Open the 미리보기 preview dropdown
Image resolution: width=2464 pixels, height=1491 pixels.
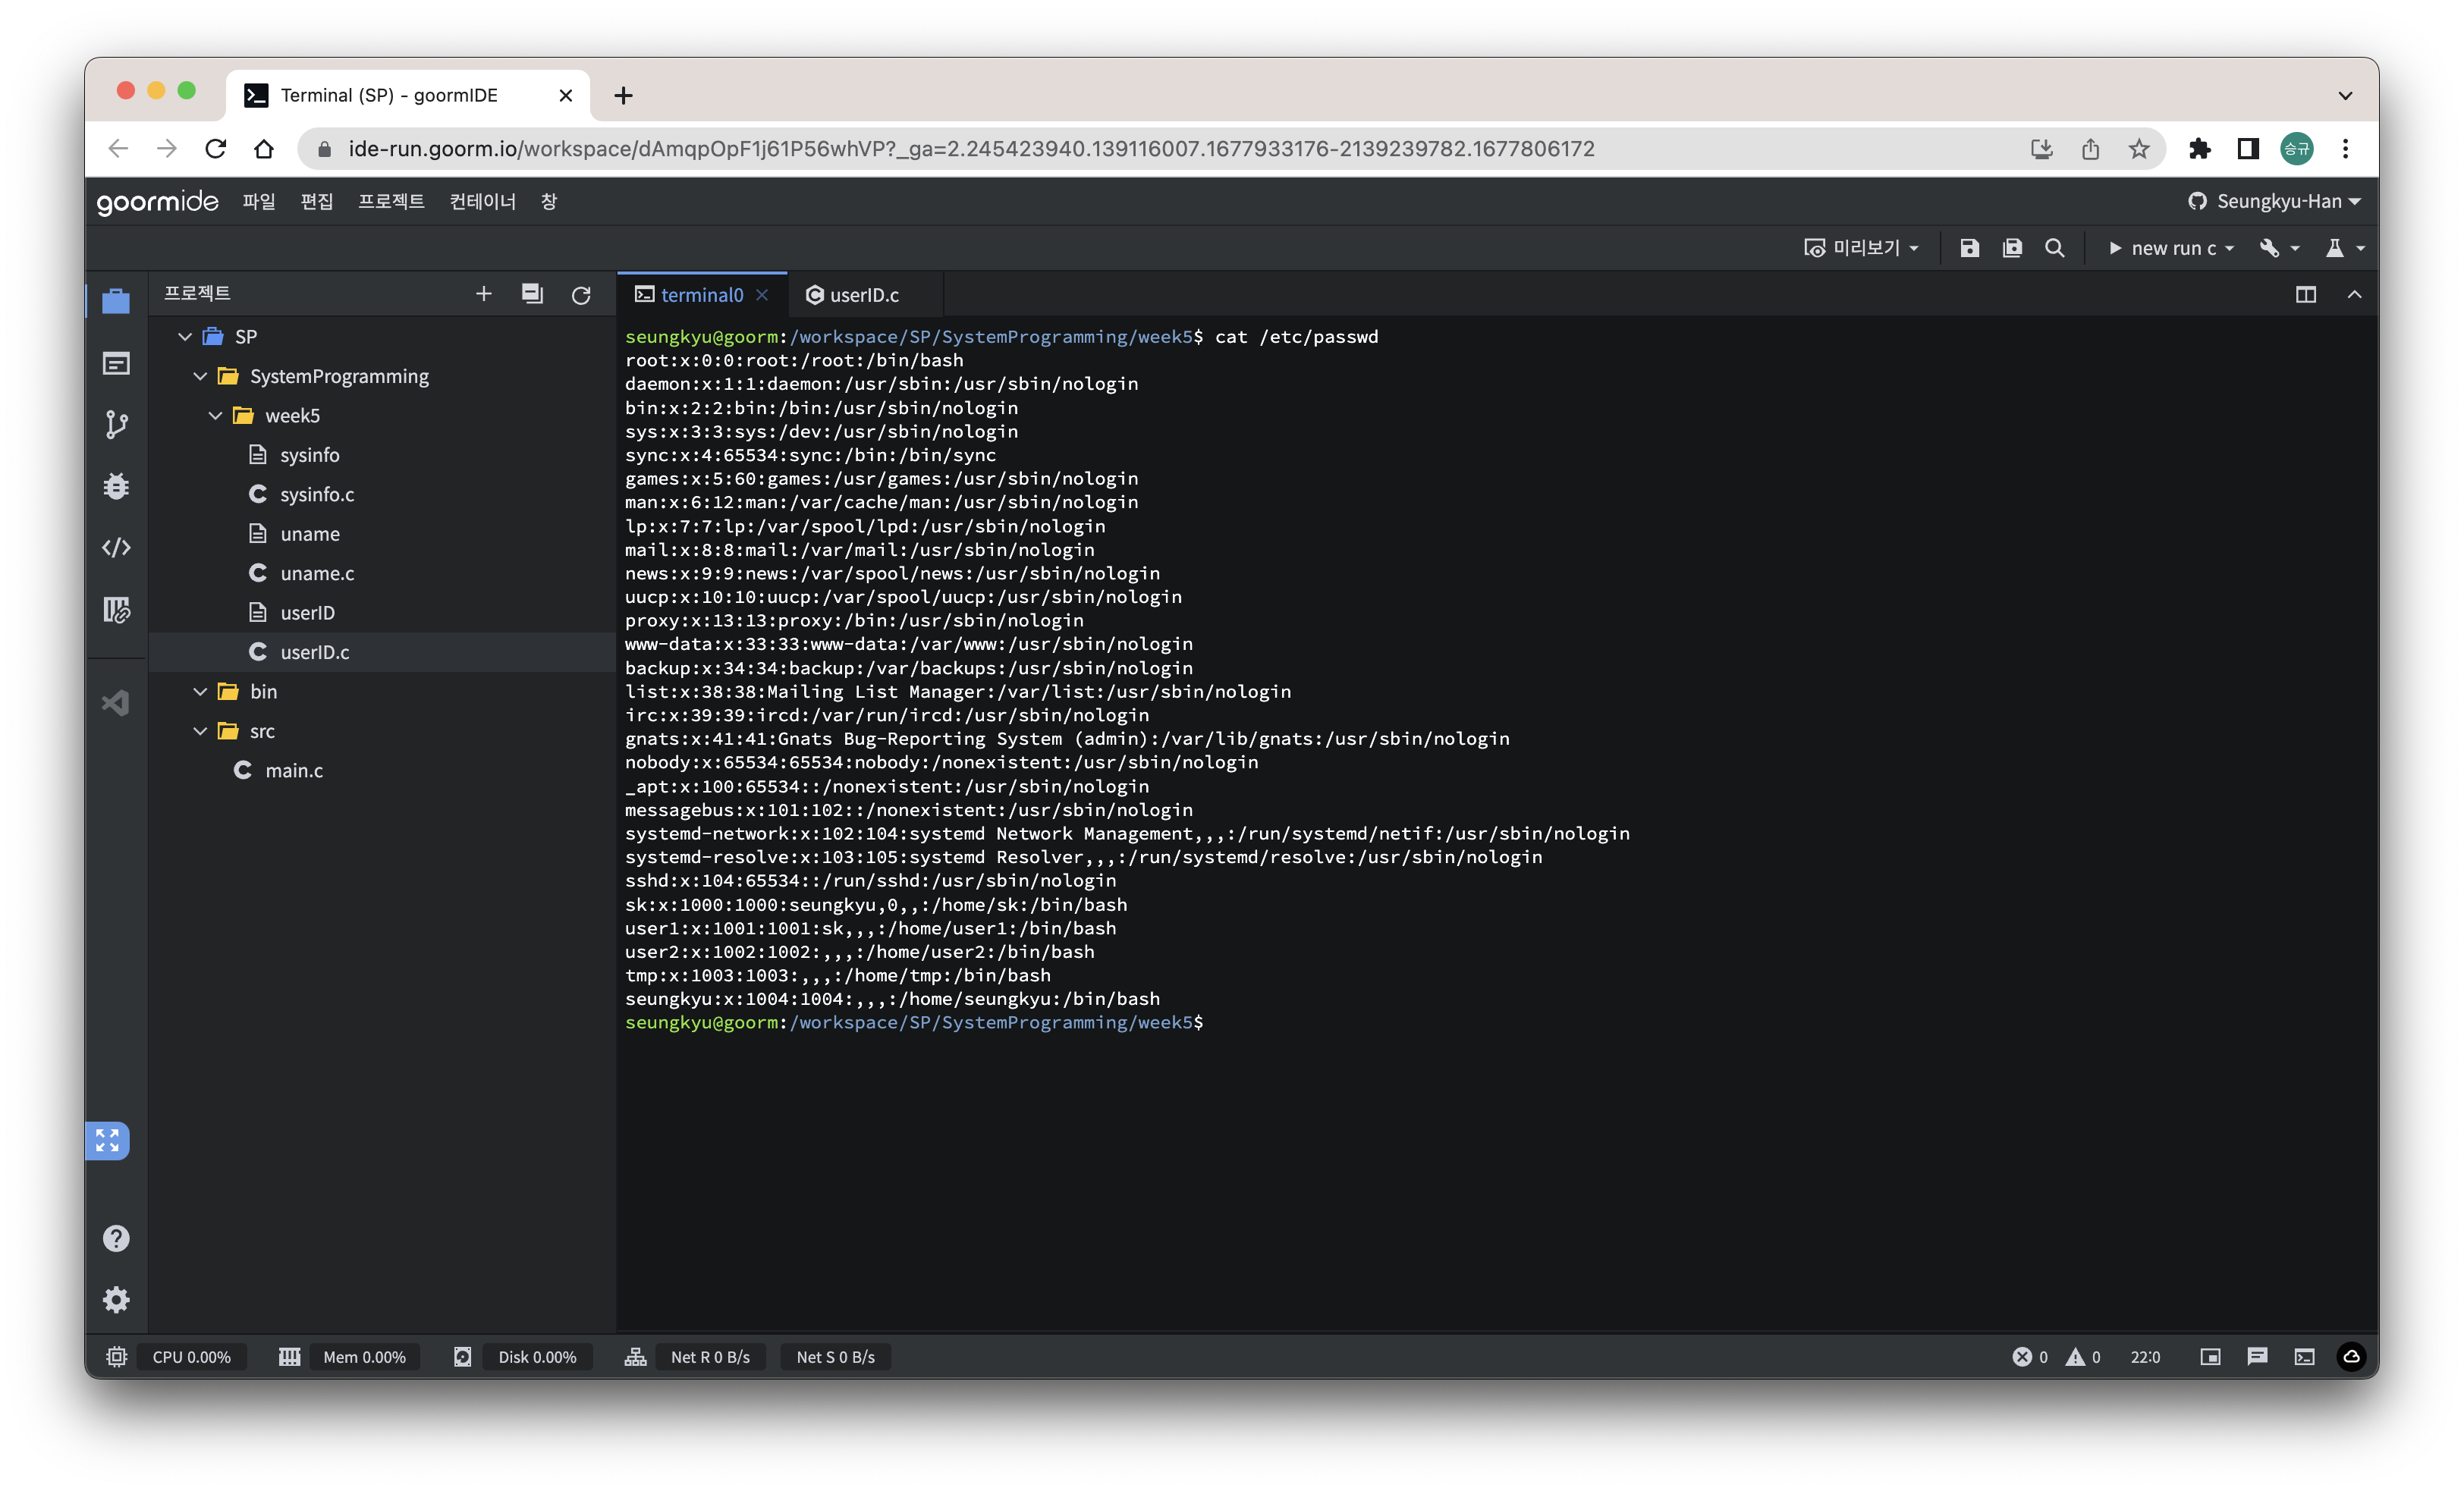[1861, 248]
